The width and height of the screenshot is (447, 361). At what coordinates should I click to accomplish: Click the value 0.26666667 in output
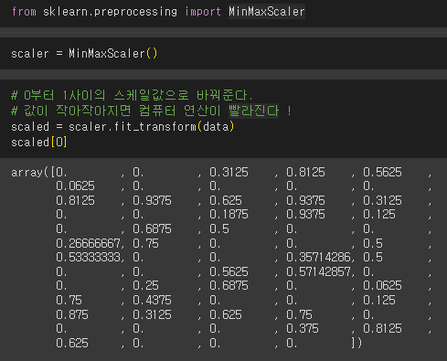tap(88, 243)
